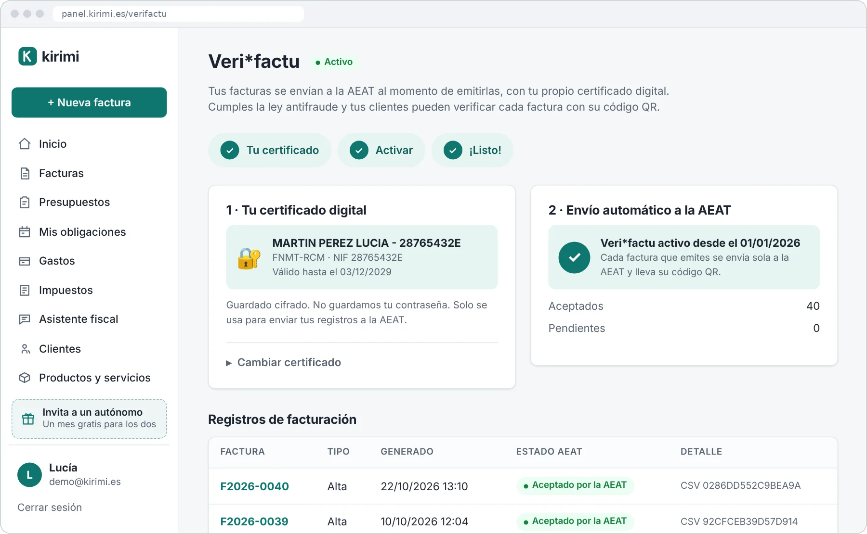Open invoice F2026-0039 link
Viewport: 867px width, 534px height.
point(254,521)
